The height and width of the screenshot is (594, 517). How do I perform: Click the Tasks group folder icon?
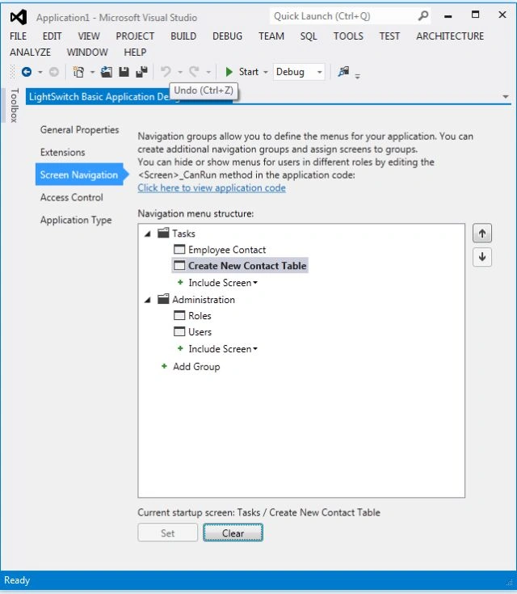(163, 233)
